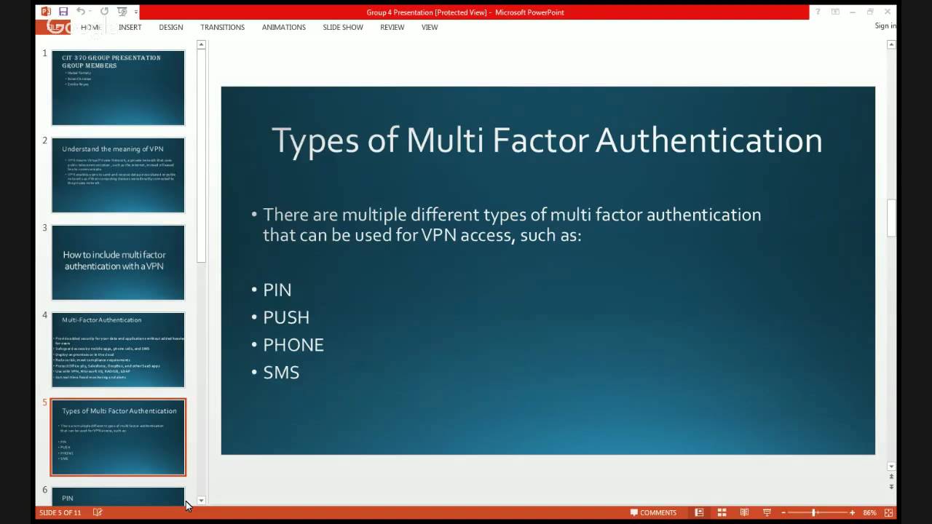Adjust the zoom slider handle
932x524 pixels.
tap(813, 512)
